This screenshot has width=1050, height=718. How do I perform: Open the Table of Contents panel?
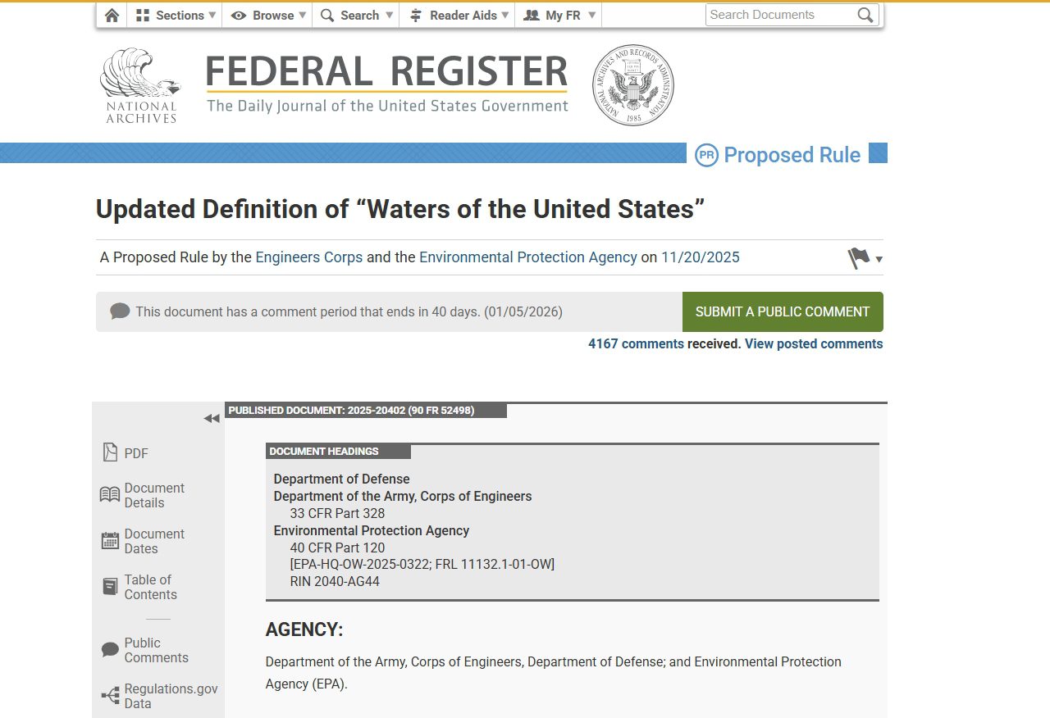110,585
